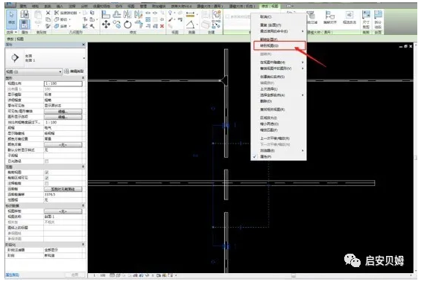424x282 pixels.
Task: Expand Hide in View (H) submenu
Action: coord(279,63)
